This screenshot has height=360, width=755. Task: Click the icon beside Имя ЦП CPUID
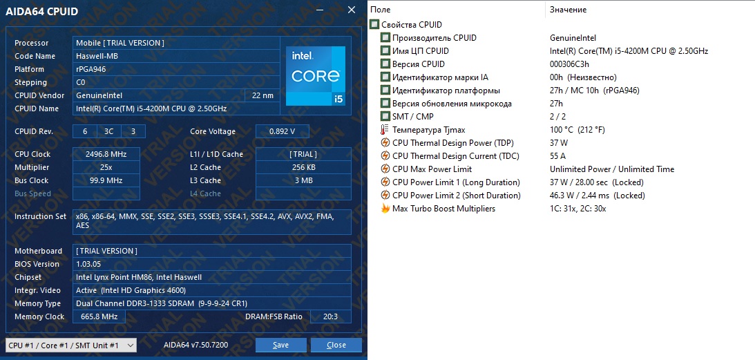pos(385,51)
